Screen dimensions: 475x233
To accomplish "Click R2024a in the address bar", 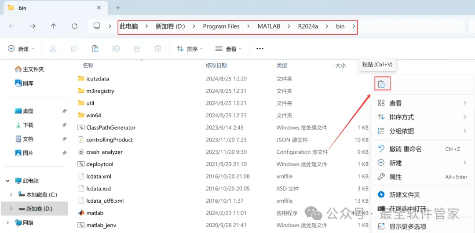I will (x=308, y=26).
